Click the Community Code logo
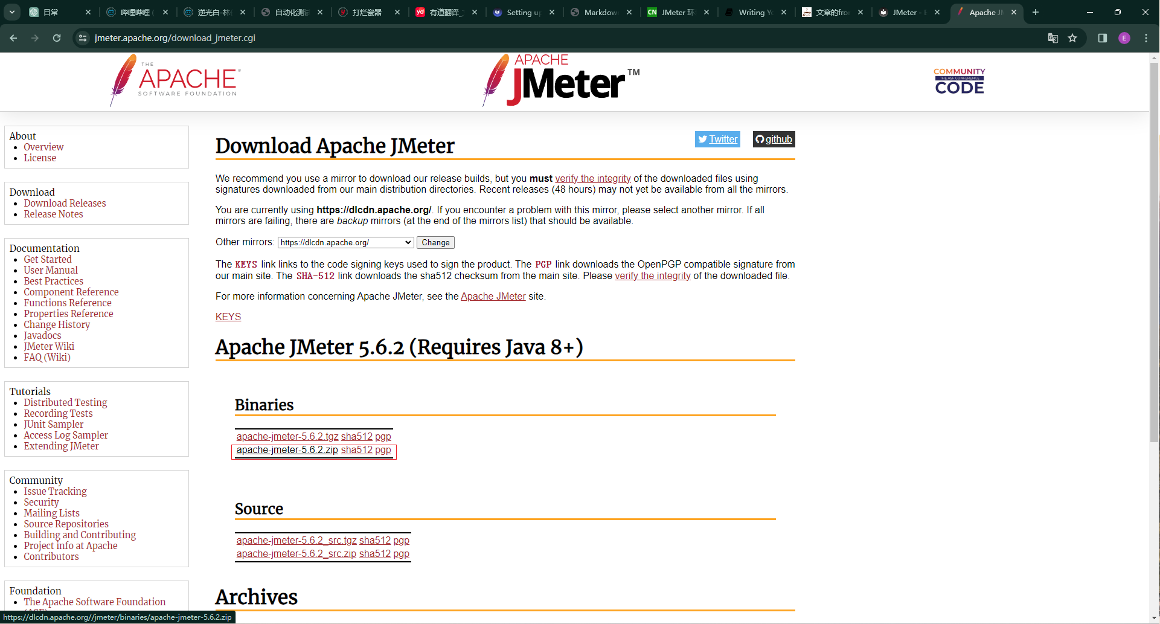Viewport: 1160px width, 624px height. 960,81
